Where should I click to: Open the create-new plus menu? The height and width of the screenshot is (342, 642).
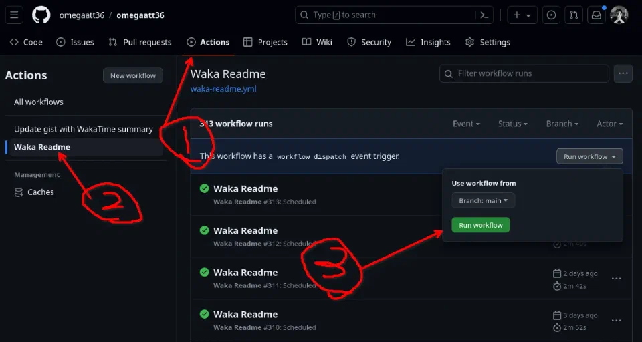coord(522,15)
